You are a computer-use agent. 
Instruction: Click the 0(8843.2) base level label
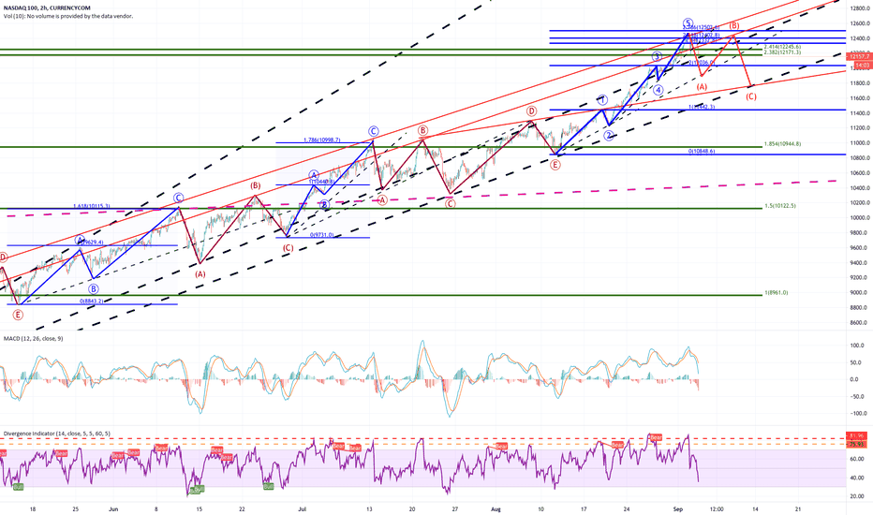tap(91, 301)
